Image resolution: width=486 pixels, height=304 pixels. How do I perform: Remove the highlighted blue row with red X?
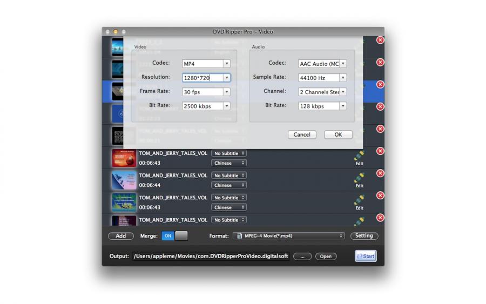click(380, 84)
